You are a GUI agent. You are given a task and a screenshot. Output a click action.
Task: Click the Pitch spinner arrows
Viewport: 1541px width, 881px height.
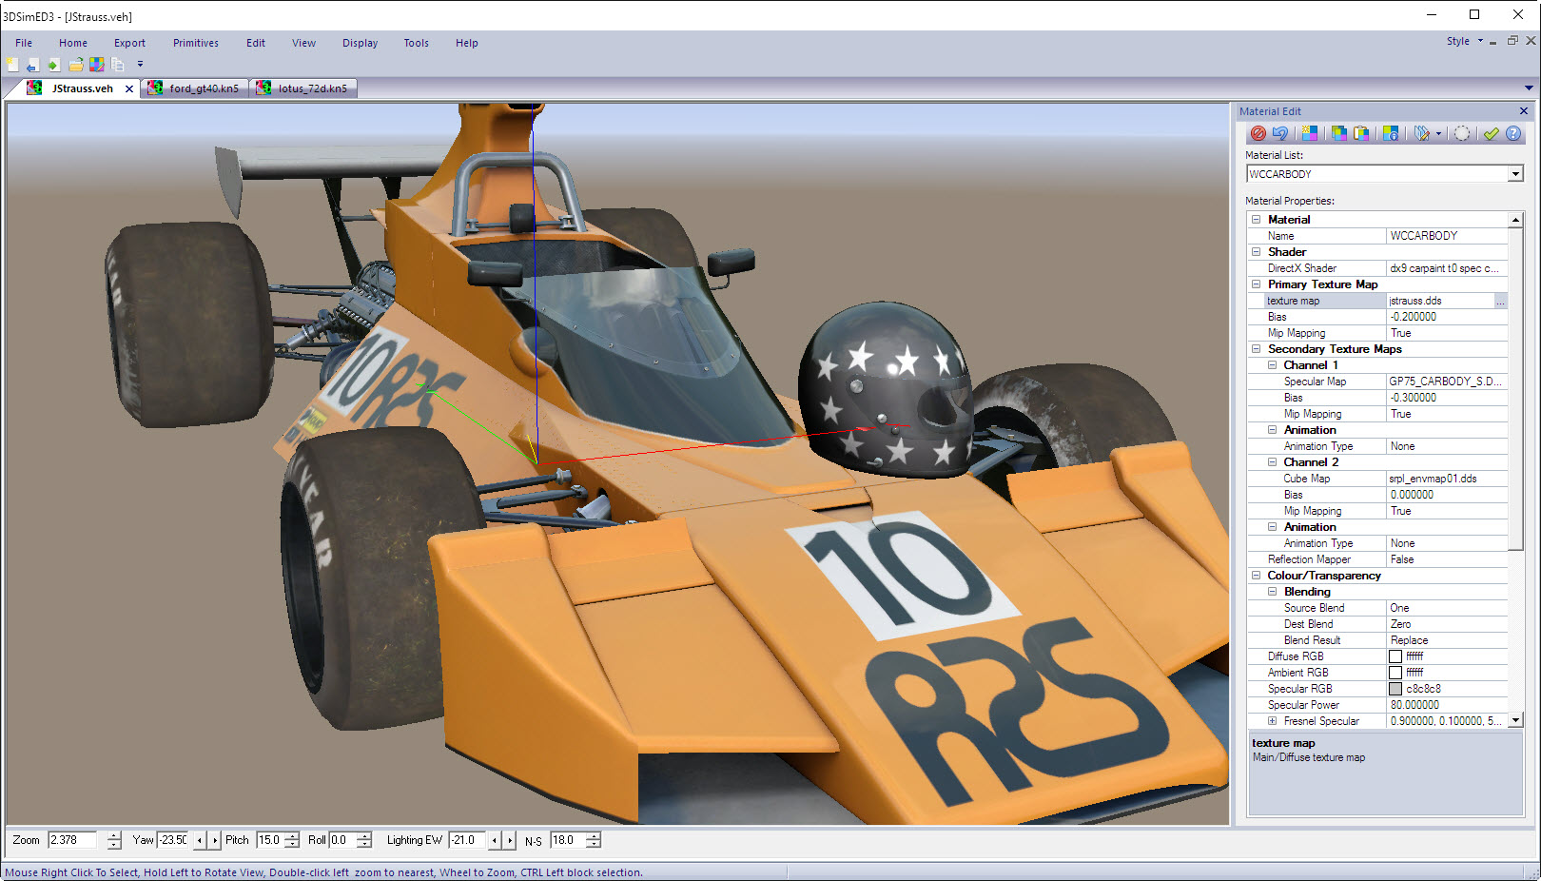click(x=292, y=840)
